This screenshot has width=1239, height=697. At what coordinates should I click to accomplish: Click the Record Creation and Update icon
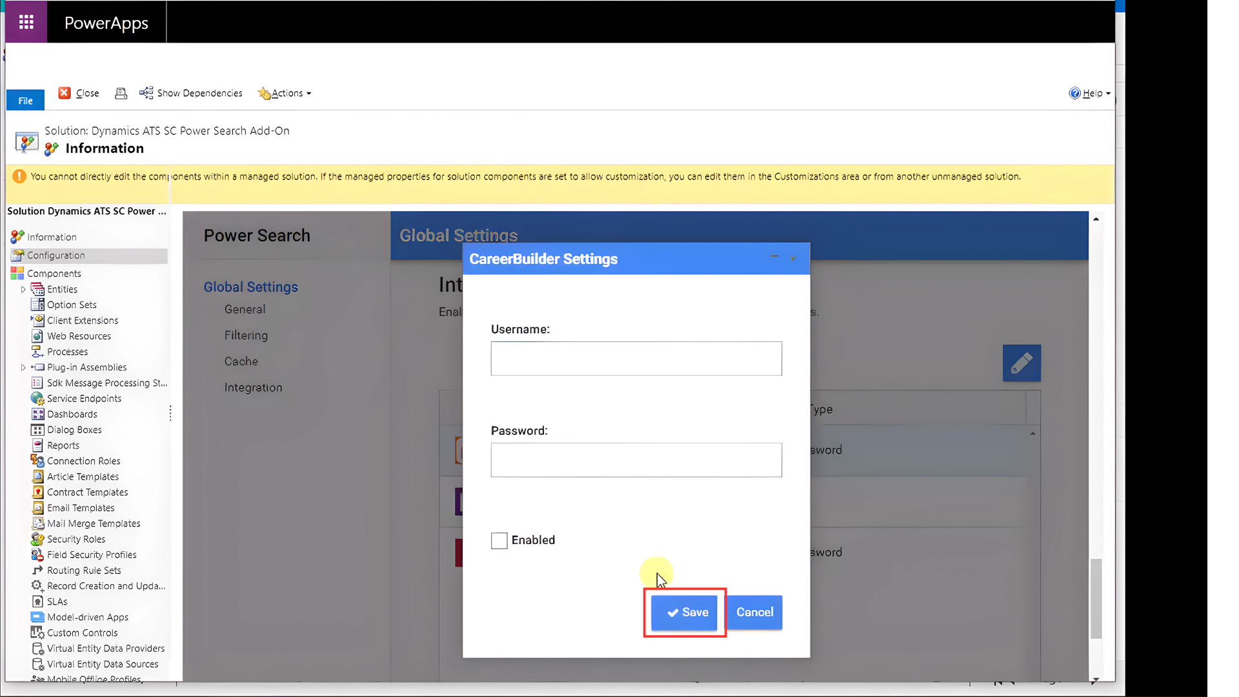click(x=37, y=586)
